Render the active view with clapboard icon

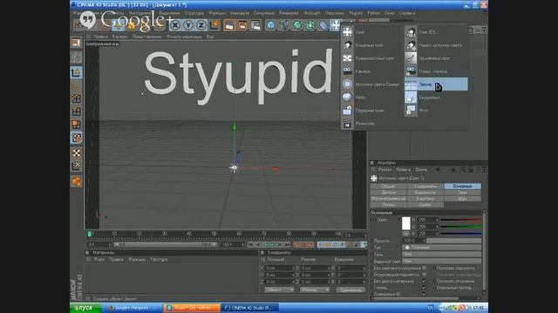click(229, 25)
